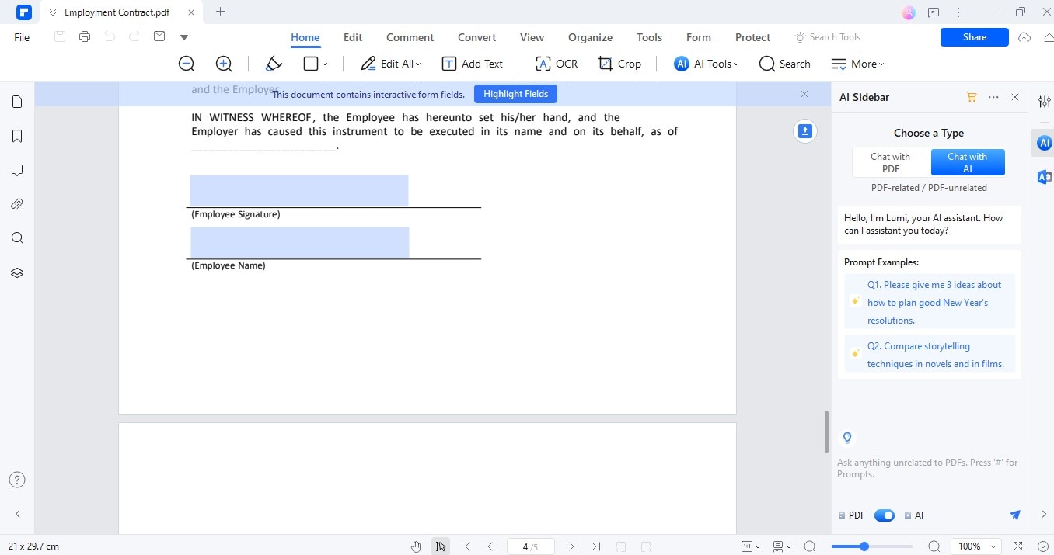This screenshot has width=1054, height=555.
Task: Click the help question mark icon
Action: coord(17,480)
